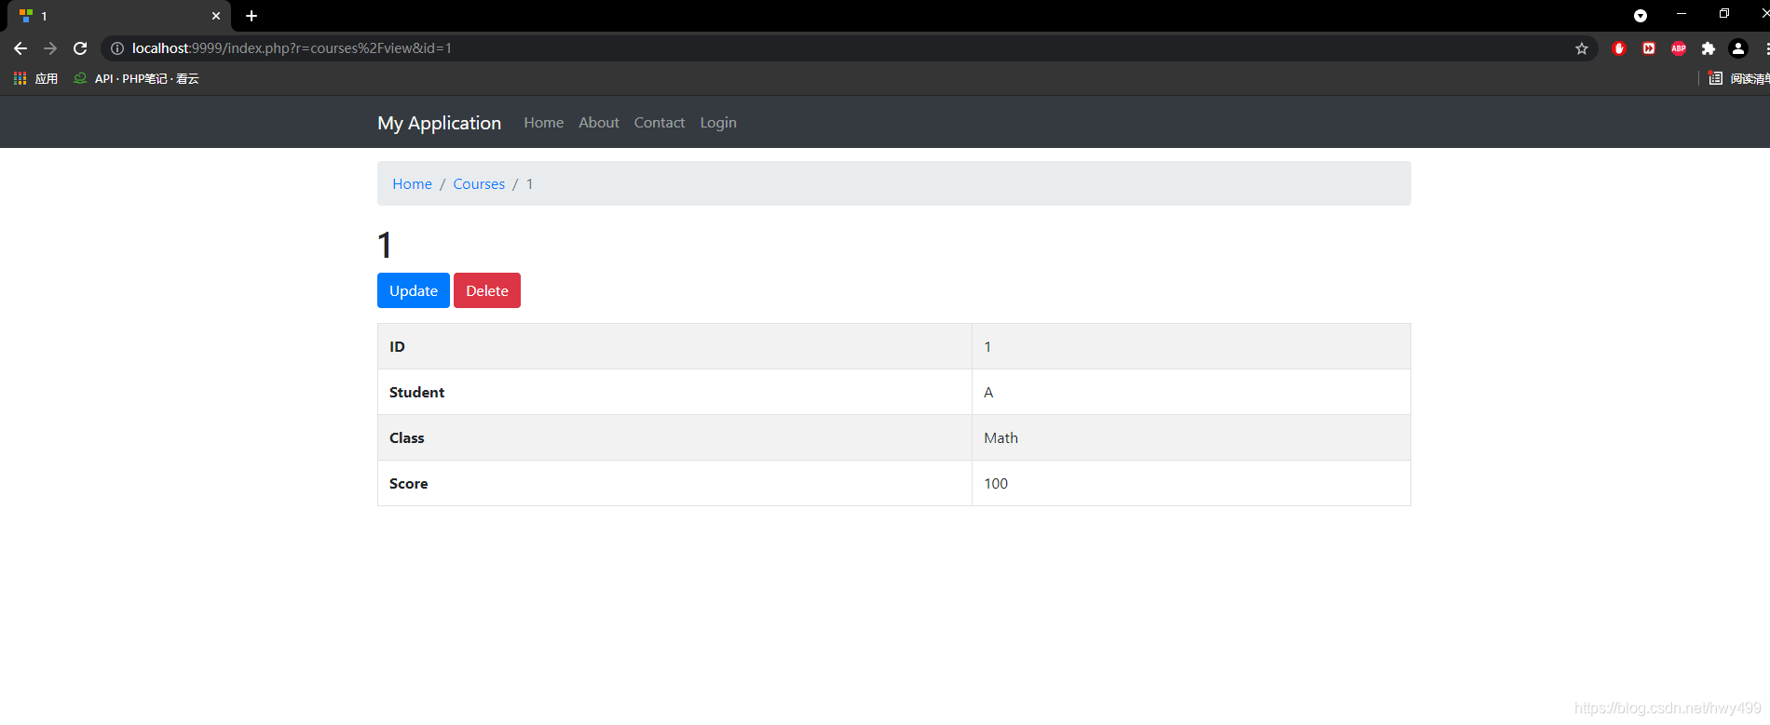The width and height of the screenshot is (1770, 725).
Task: Click the student value A
Action: [988, 393]
